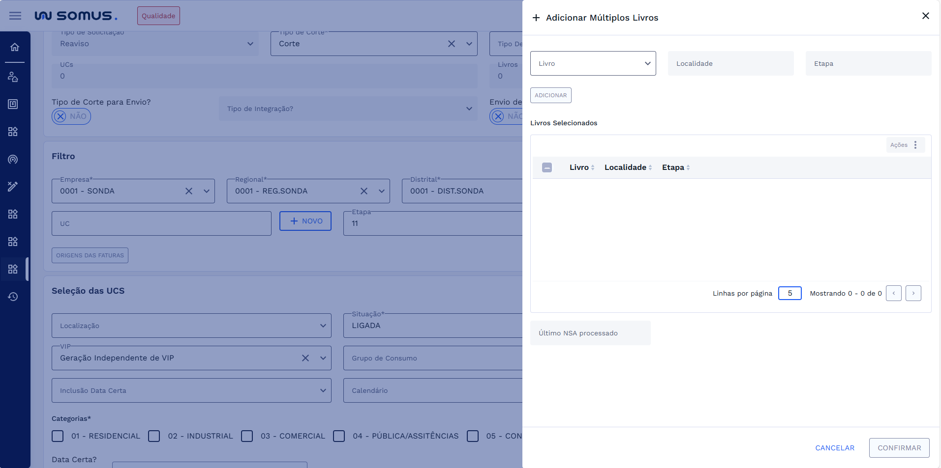
Task: Open the history clock icon in sidebar
Action: coord(13,297)
